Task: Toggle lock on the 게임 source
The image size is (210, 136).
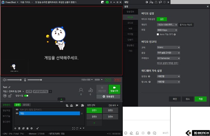Action: pos(82,113)
